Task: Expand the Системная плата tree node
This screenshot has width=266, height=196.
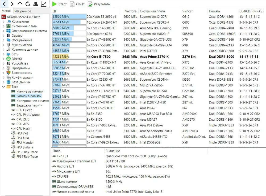Action: pyautogui.click(x=4, y=26)
